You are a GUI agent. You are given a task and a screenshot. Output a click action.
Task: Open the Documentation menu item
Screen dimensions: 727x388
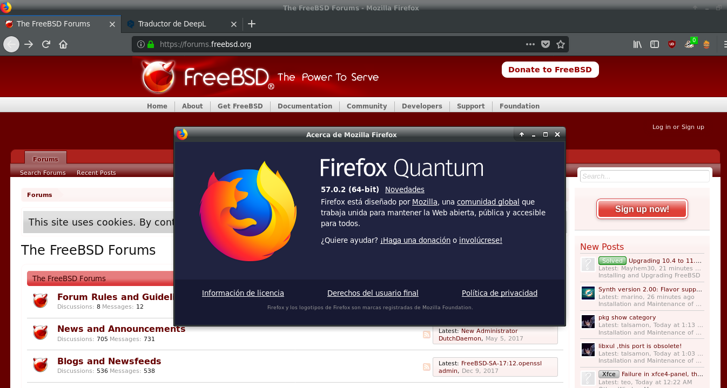tap(305, 106)
